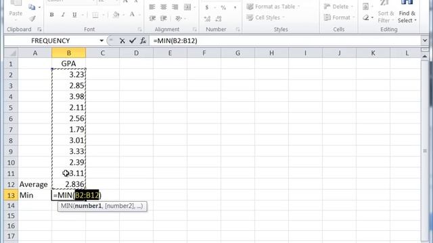Open the Number dialog launcher
The height and width of the screenshot is (243, 433).
pyautogui.click(x=237, y=29)
